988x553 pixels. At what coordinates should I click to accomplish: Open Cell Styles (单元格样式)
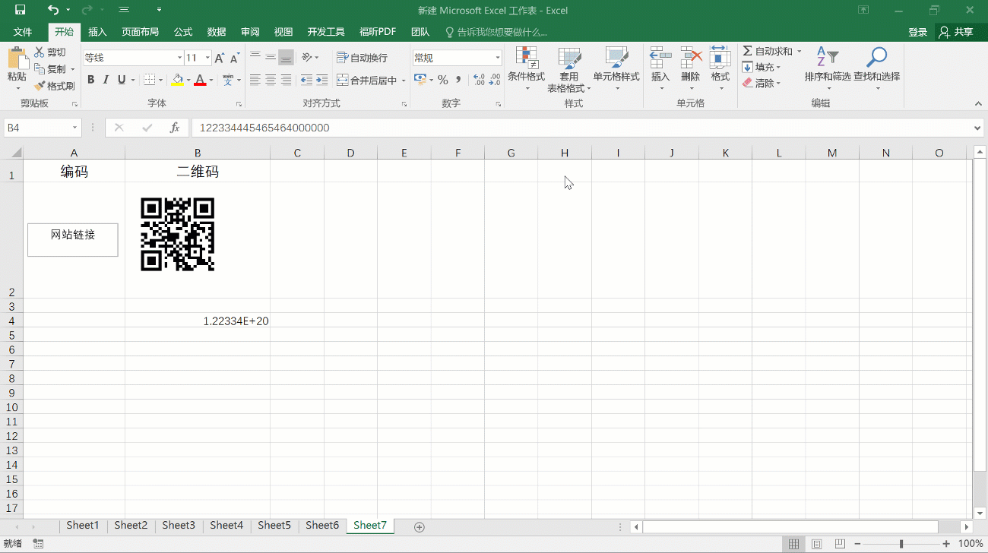tap(616, 69)
